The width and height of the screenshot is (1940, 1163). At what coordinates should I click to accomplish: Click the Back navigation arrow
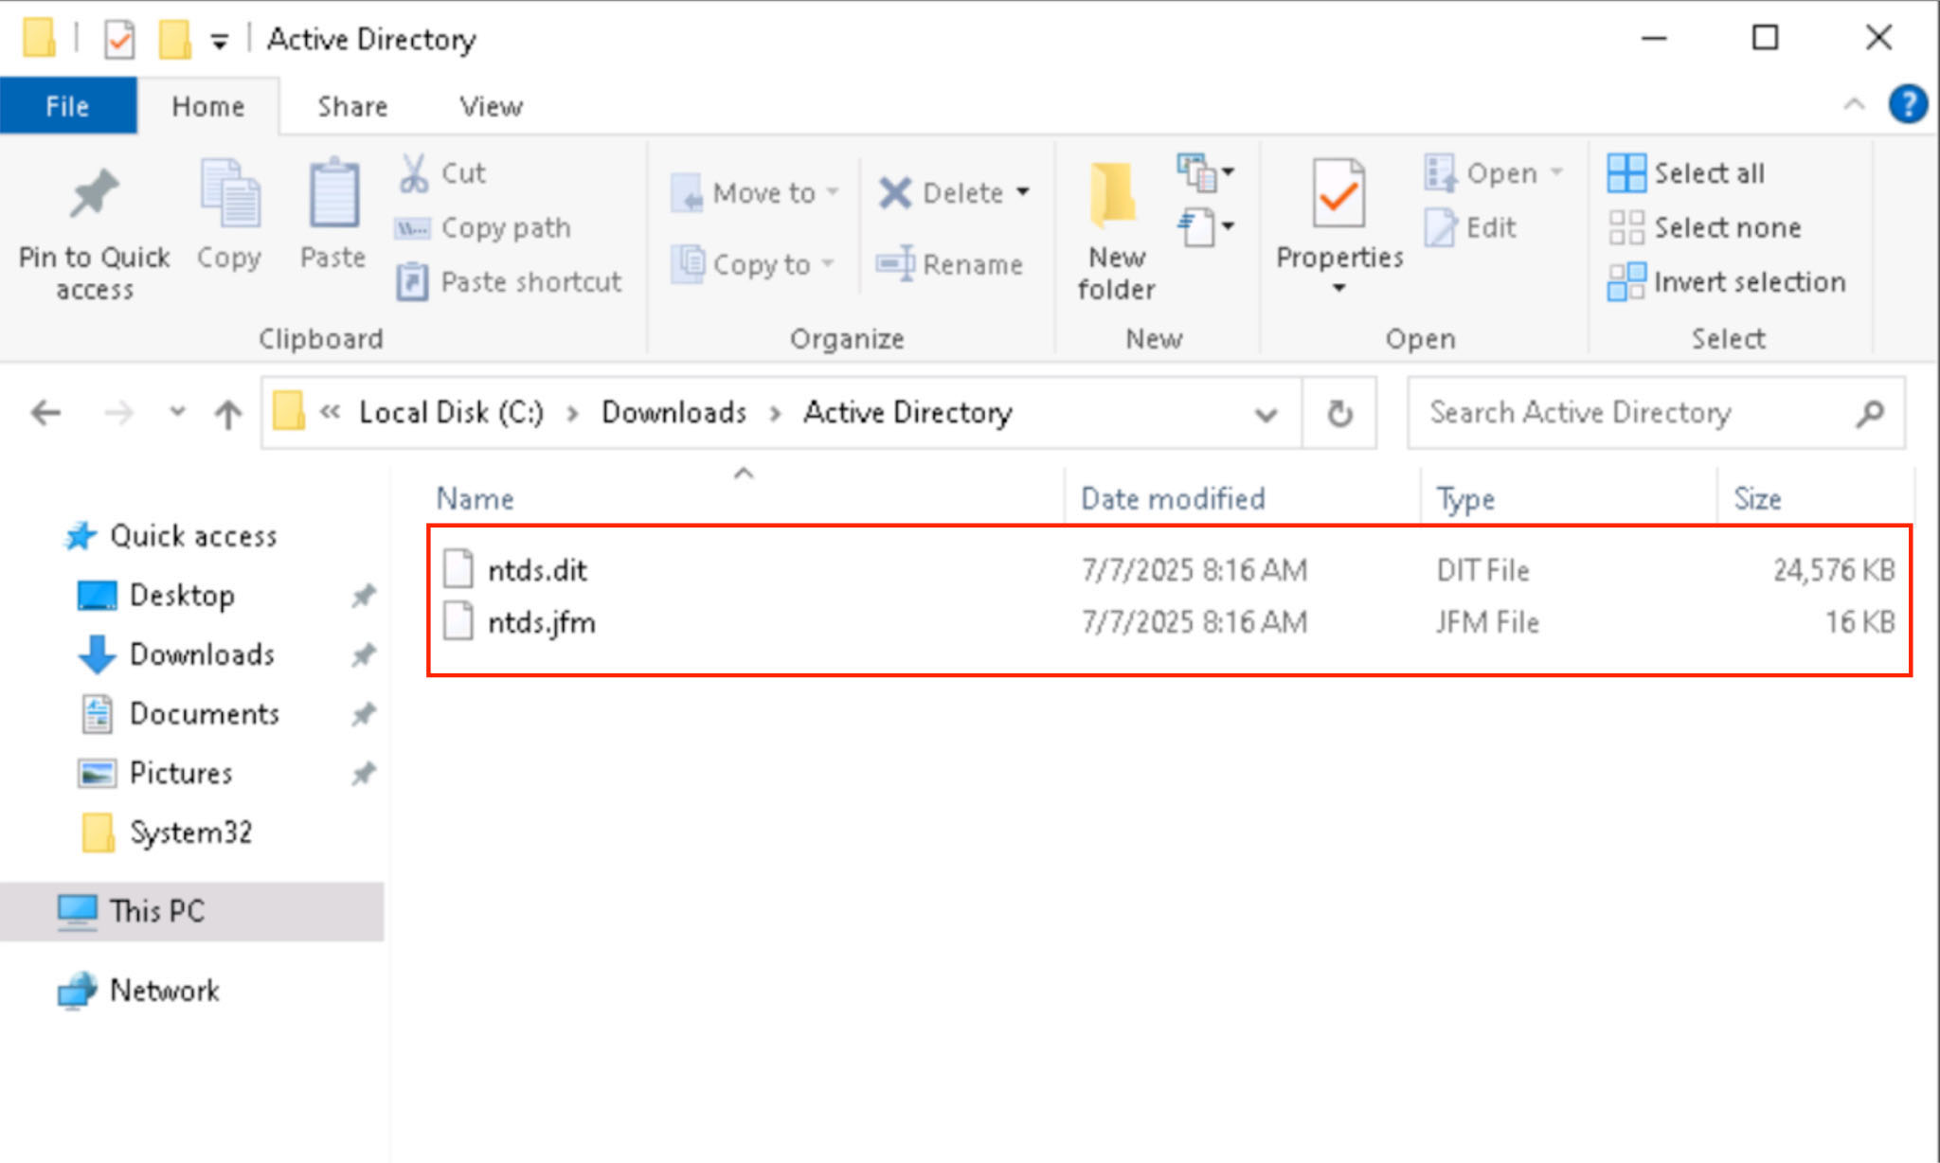click(45, 414)
